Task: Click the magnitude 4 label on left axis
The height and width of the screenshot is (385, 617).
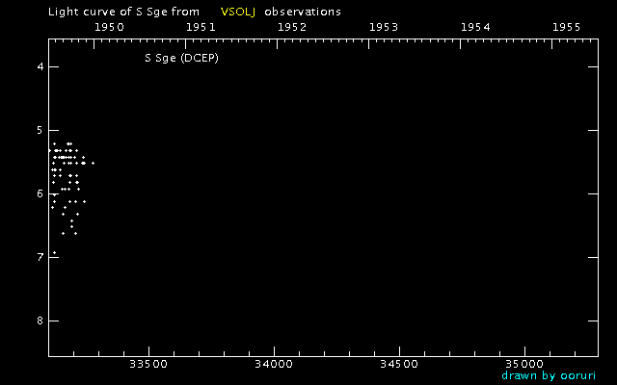Action: [40, 66]
